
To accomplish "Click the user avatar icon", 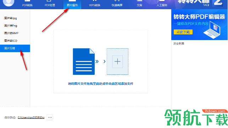I will pyautogui.click(x=9, y=2).
